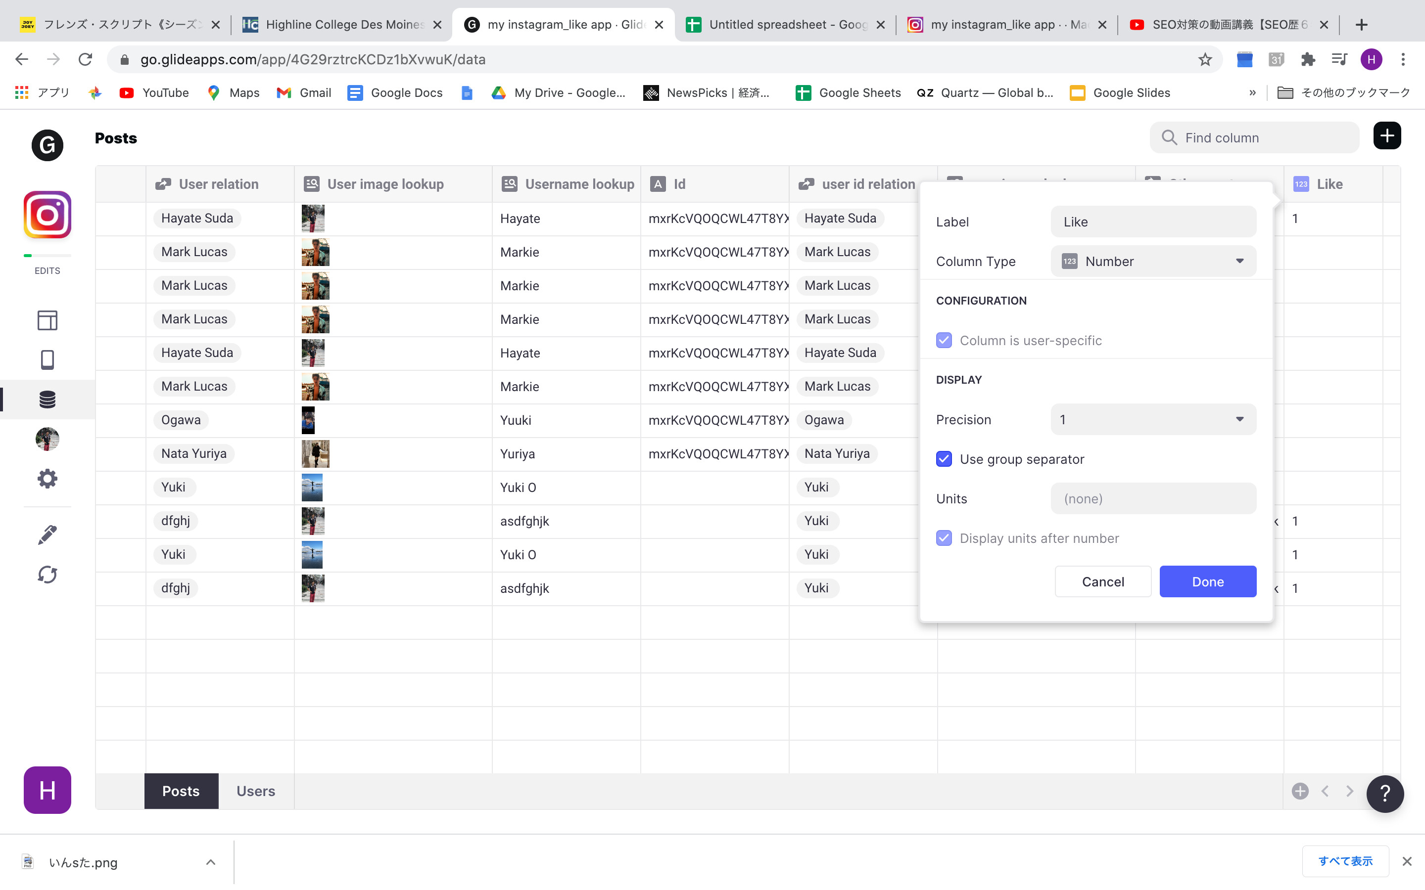This screenshot has height=890, width=1425.
Task: Open the Settings gear in sidebar
Action: click(x=47, y=479)
